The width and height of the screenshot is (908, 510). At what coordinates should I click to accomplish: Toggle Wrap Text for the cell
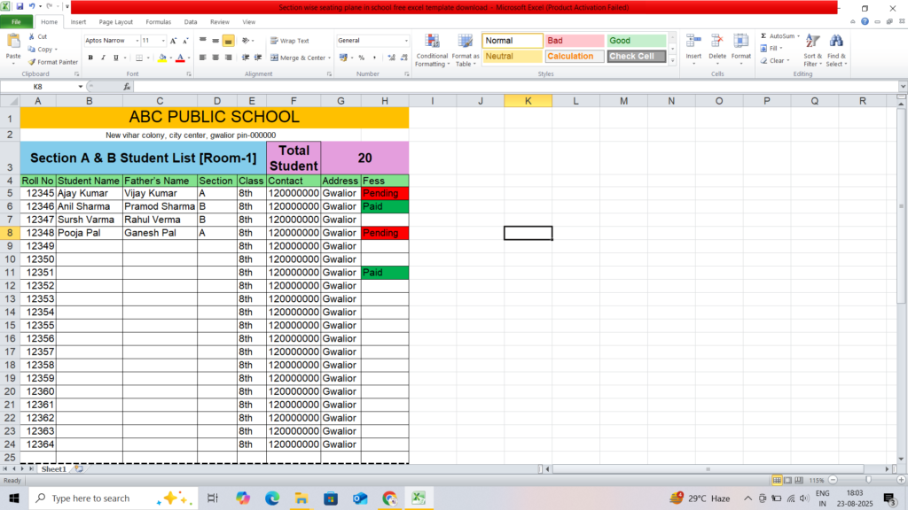tap(289, 41)
